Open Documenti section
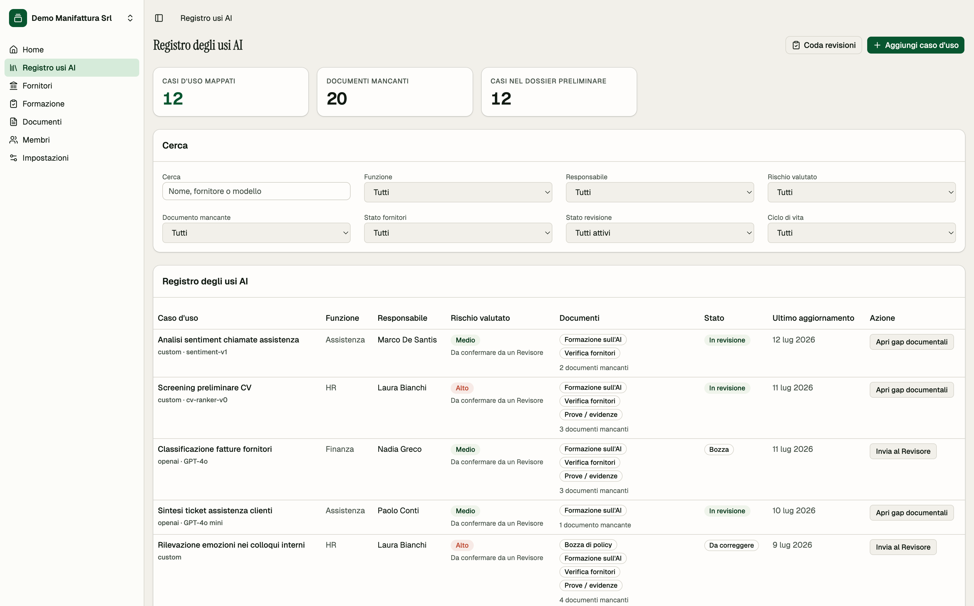This screenshot has width=974, height=606. click(72, 122)
